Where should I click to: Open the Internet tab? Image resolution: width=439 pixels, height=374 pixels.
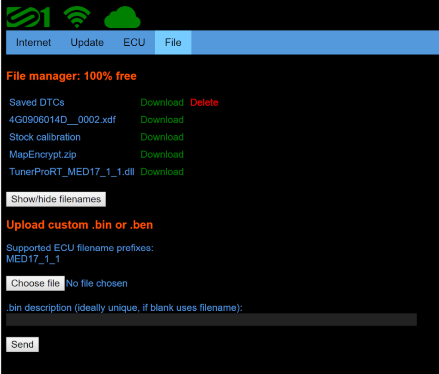click(x=33, y=42)
